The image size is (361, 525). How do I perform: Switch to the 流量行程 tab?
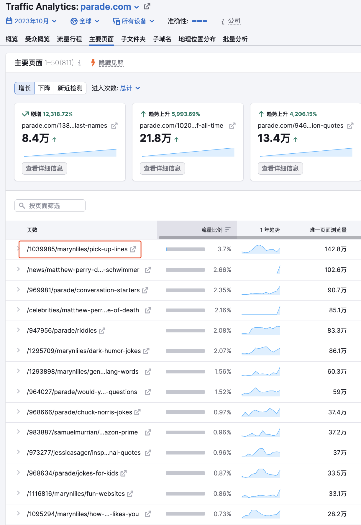69,39
